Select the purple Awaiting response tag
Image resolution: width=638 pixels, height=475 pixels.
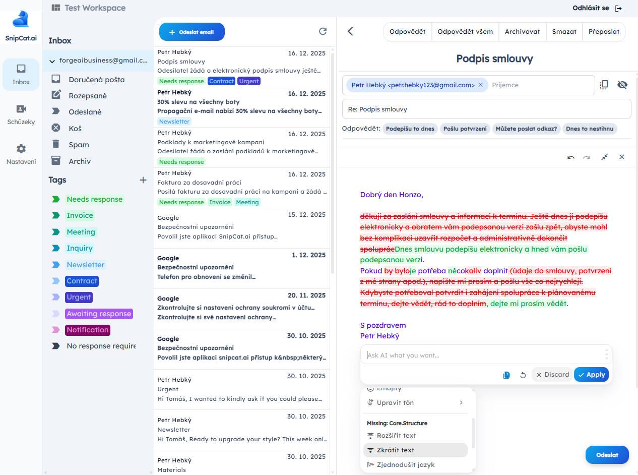pyautogui.click(x=99, y=314)
